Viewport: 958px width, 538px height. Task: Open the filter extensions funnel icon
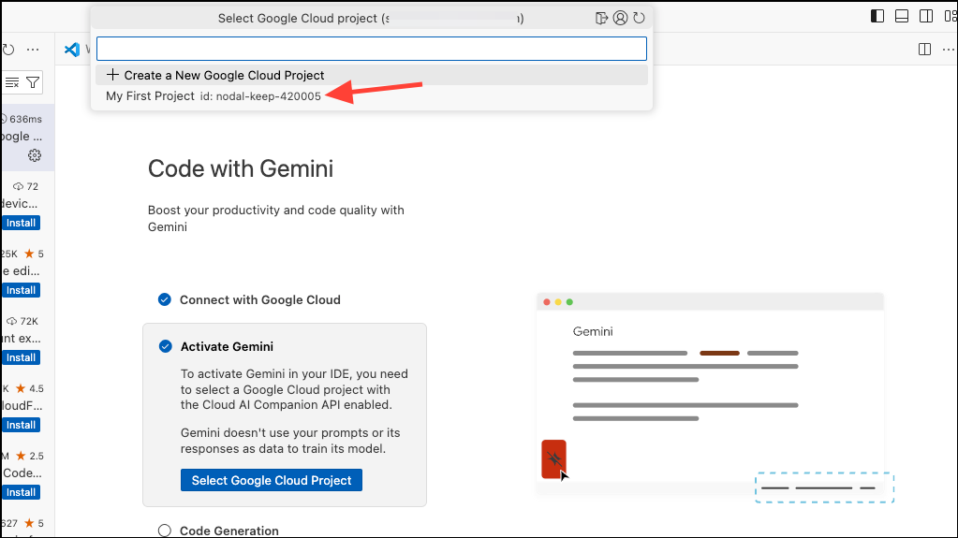click(x=33, y=82)
